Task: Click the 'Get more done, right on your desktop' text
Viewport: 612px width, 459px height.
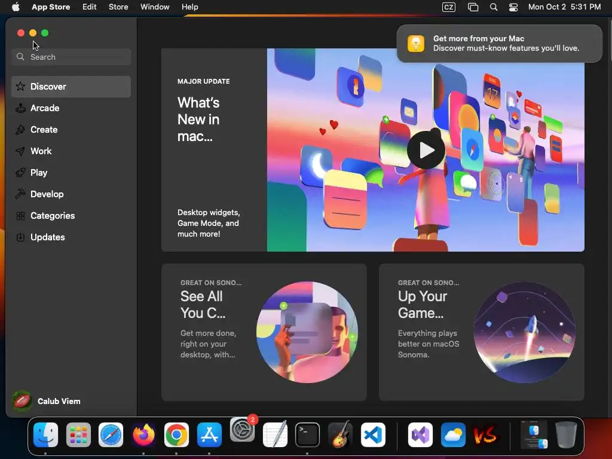Action: click(208, 344)
